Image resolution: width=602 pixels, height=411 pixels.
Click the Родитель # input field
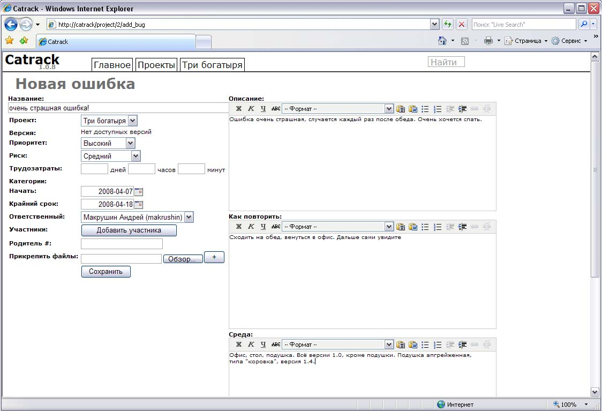coord(122,243)
